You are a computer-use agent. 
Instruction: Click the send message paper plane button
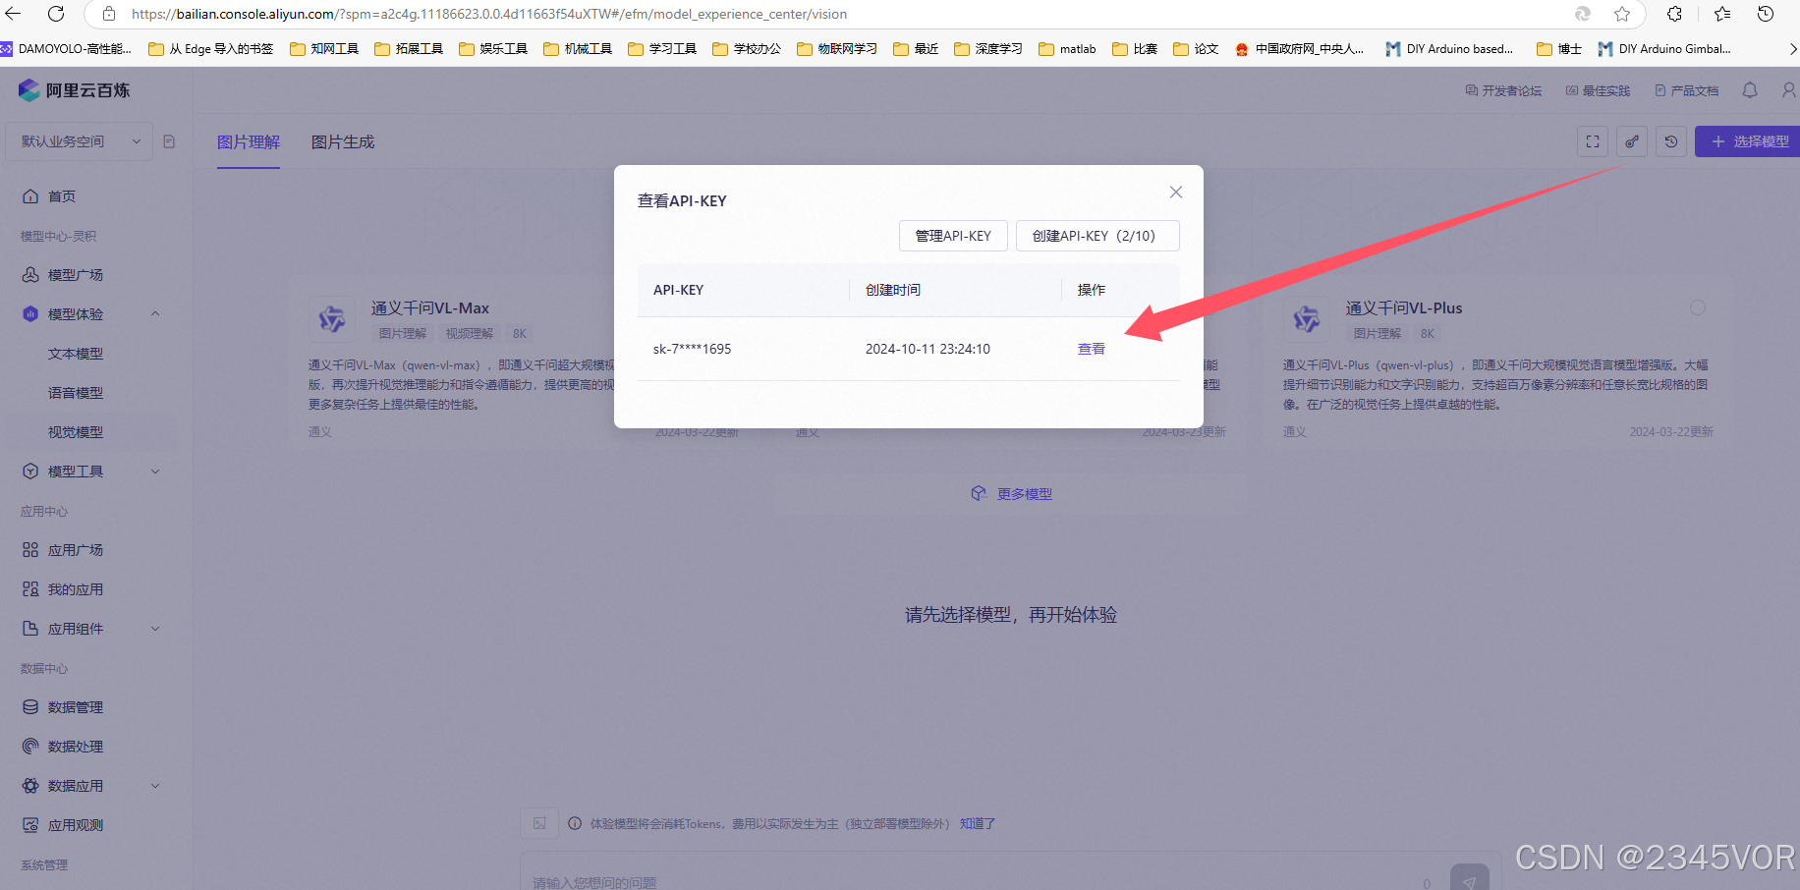[1470, 879]
